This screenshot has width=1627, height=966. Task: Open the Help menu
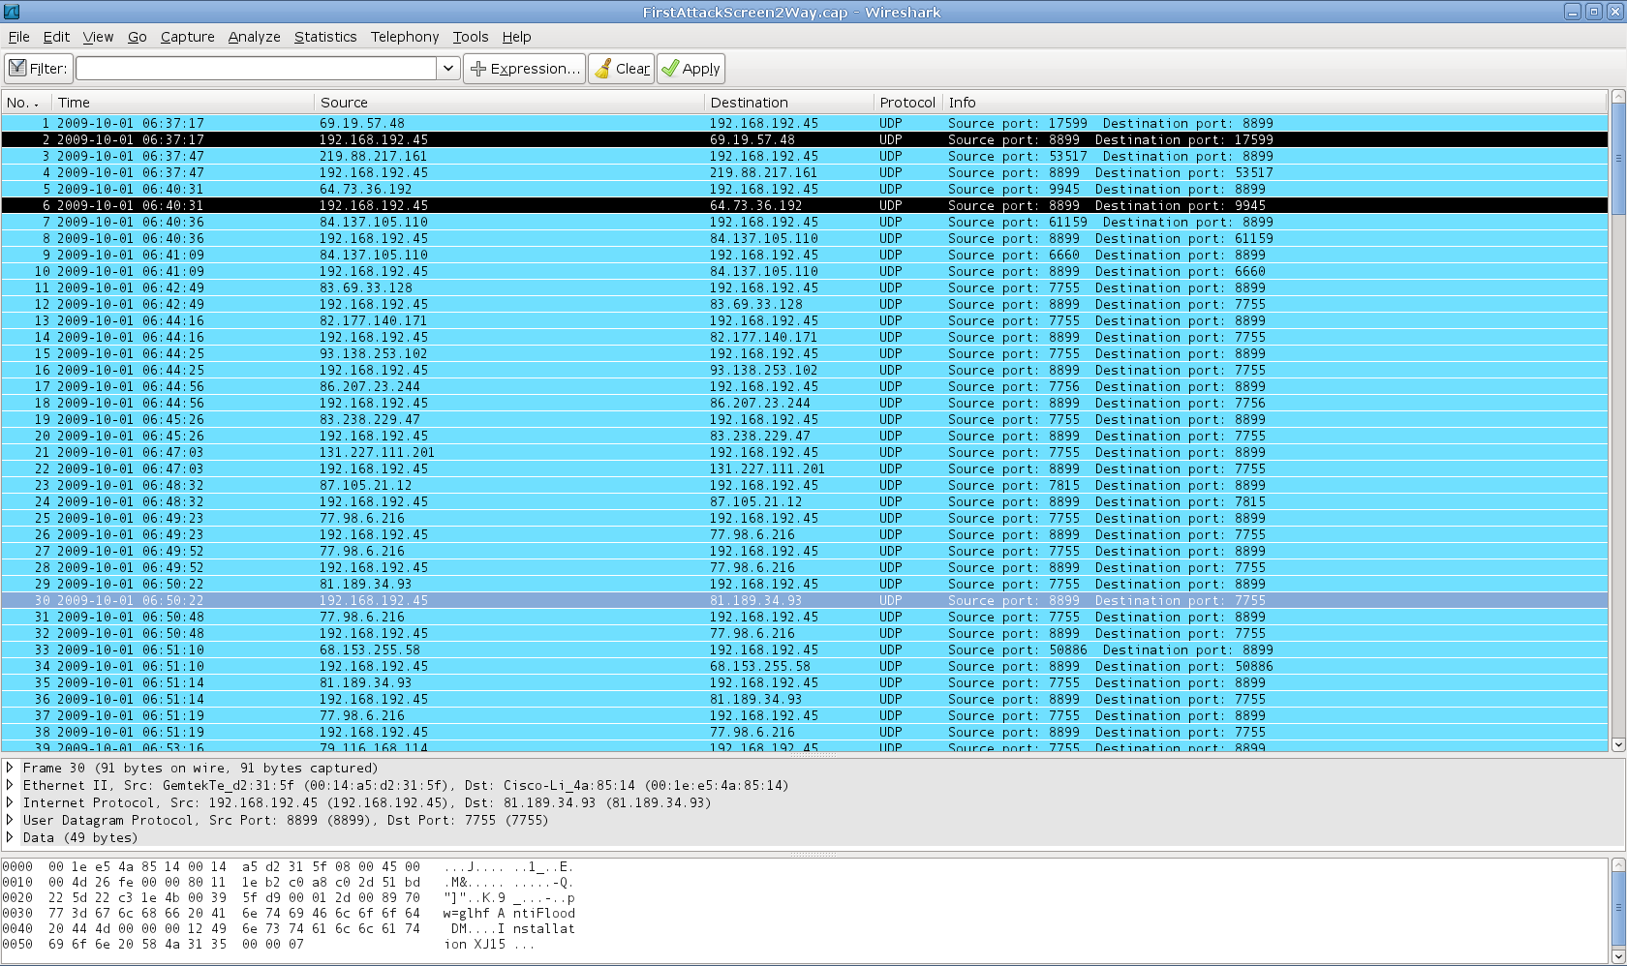(516, 37)
